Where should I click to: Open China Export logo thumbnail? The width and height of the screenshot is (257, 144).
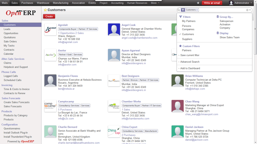[x=114, y=131]
